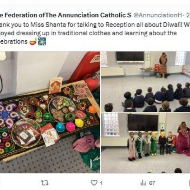Screen dimensions: 190x190
Task: Open the Diwali display table photo
Action: 50,112
